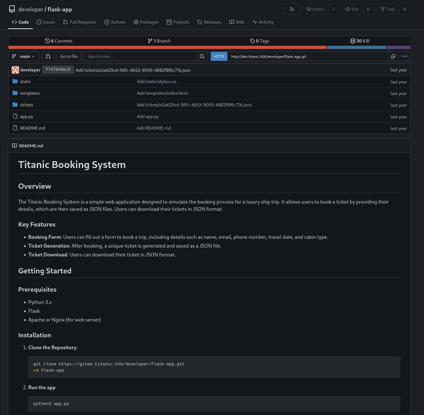View the 1 Branch listing
The height and width of the screenshot is (415, 424).
(x=159, y=41)
